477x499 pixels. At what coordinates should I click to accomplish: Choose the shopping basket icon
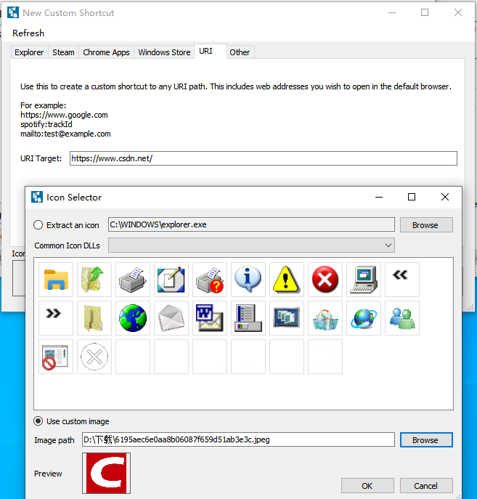pyautogui.click(x=325, y=318)
